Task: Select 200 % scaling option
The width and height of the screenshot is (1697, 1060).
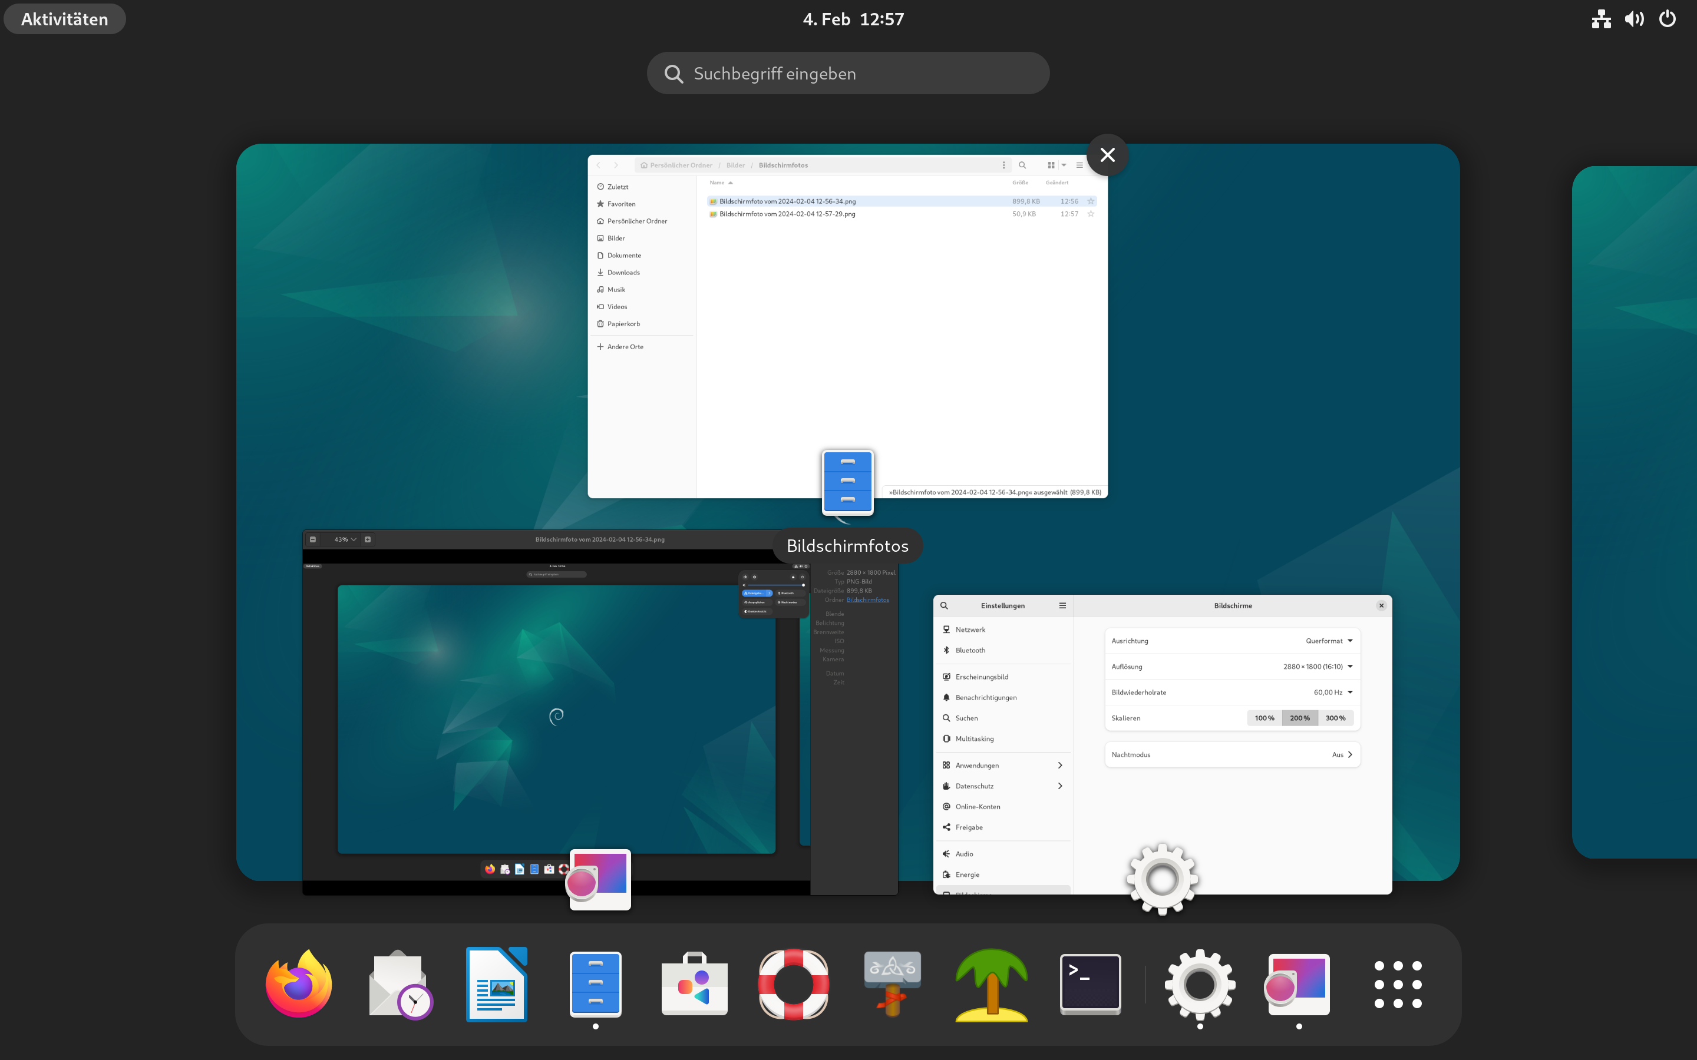Action: click(1299, 718)
